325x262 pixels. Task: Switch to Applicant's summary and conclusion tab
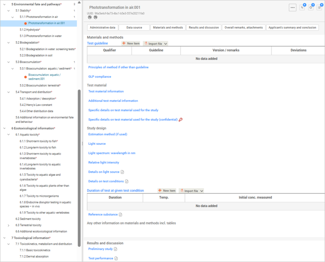pos(292,28)
